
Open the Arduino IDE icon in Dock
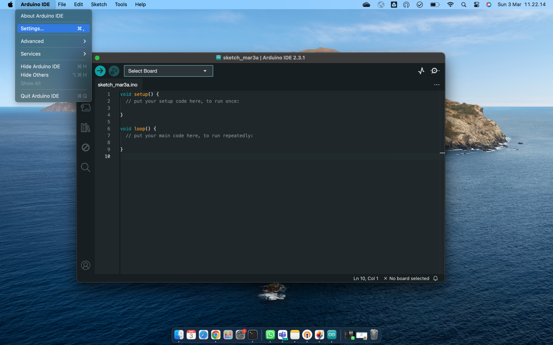tap(332, 335)
